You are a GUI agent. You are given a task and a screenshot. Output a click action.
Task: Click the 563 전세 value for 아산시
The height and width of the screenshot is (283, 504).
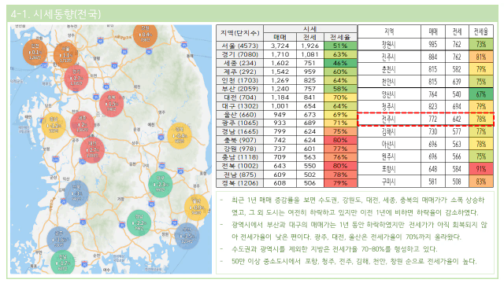point(457,144)
